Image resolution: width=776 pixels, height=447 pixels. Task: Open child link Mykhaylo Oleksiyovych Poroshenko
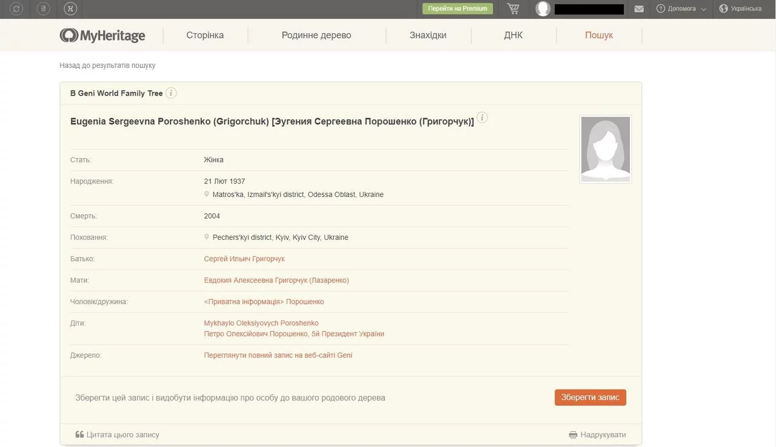point(261,323)
